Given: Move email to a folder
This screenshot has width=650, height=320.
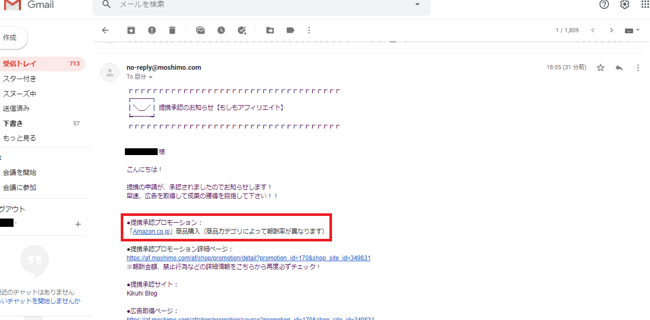Looking at the screenshot, I should (x=270, y=30).
